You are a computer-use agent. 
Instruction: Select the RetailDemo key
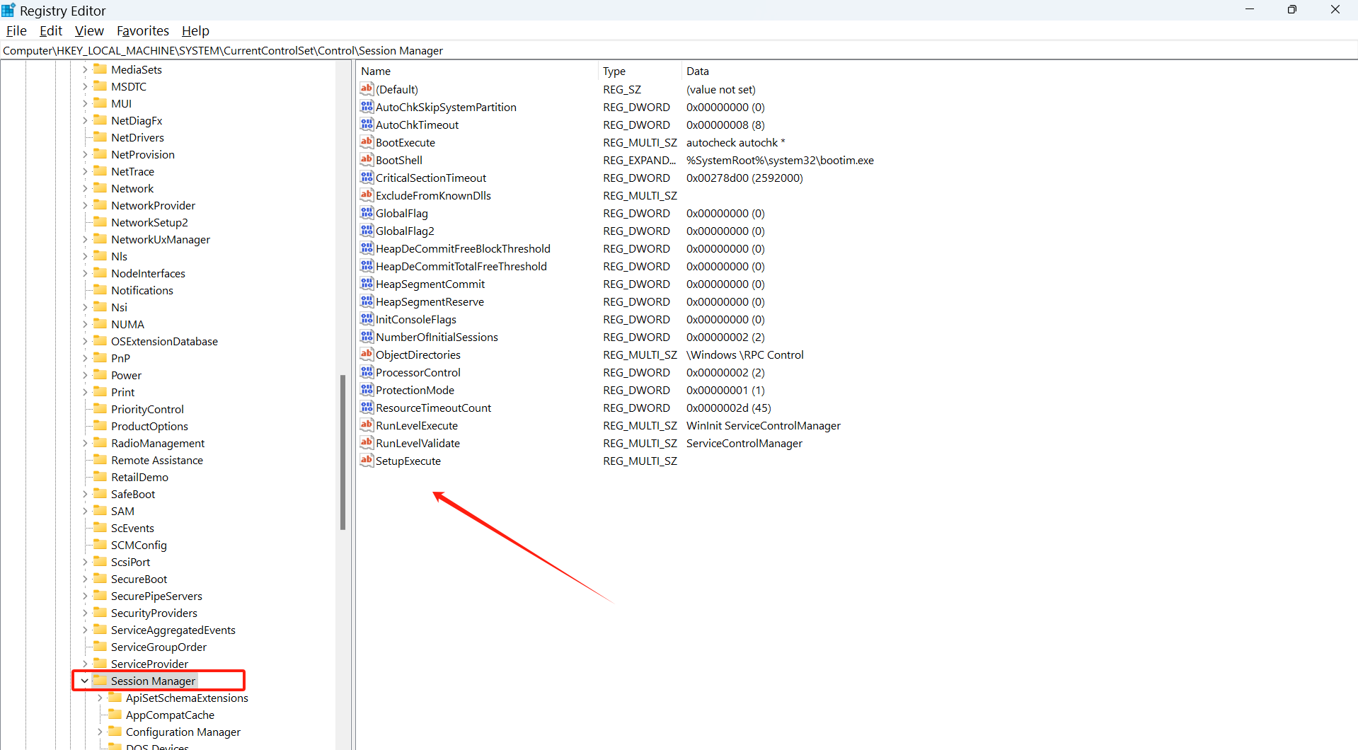tap(139, 477)
